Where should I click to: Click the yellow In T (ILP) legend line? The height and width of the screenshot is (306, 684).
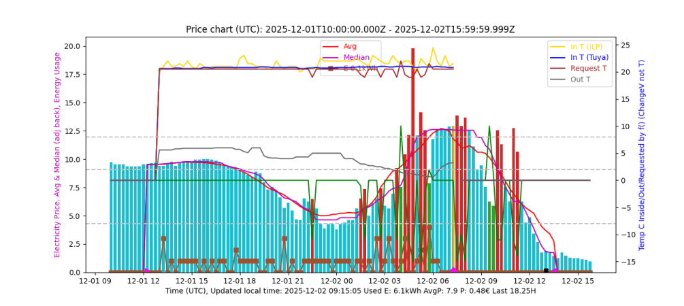559,46
